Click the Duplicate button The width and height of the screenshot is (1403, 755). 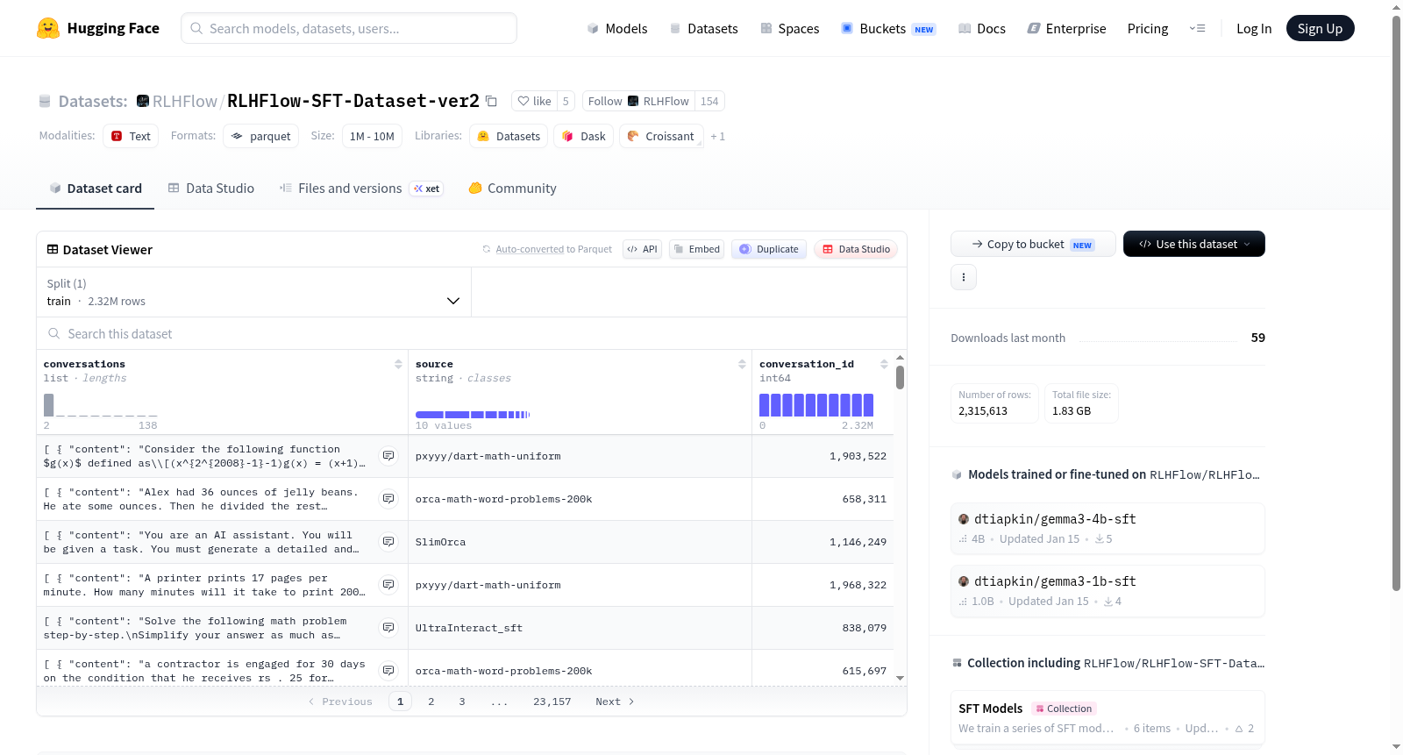(769, 249)
